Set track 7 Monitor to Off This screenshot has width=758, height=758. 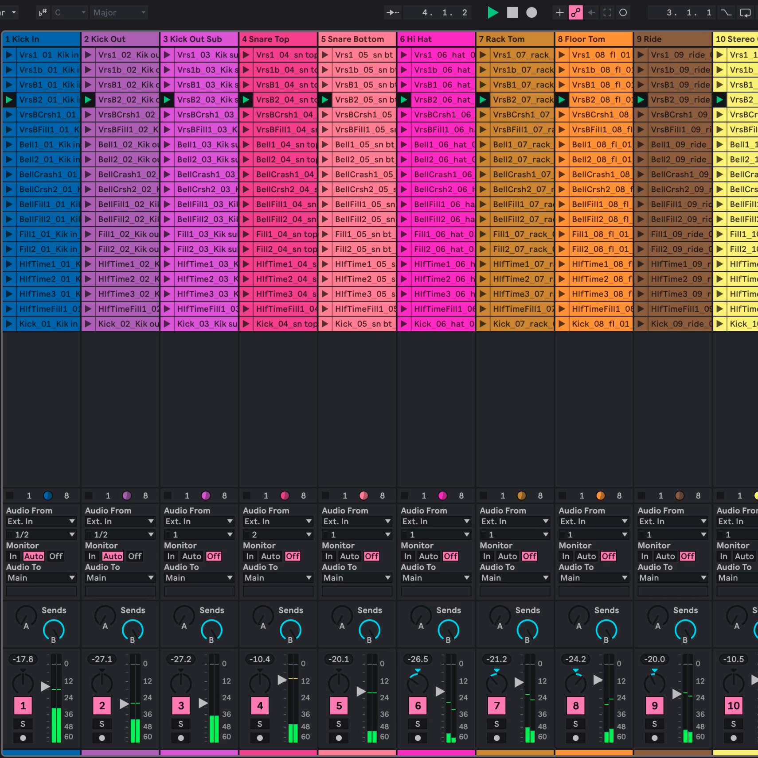click(529, 557)
